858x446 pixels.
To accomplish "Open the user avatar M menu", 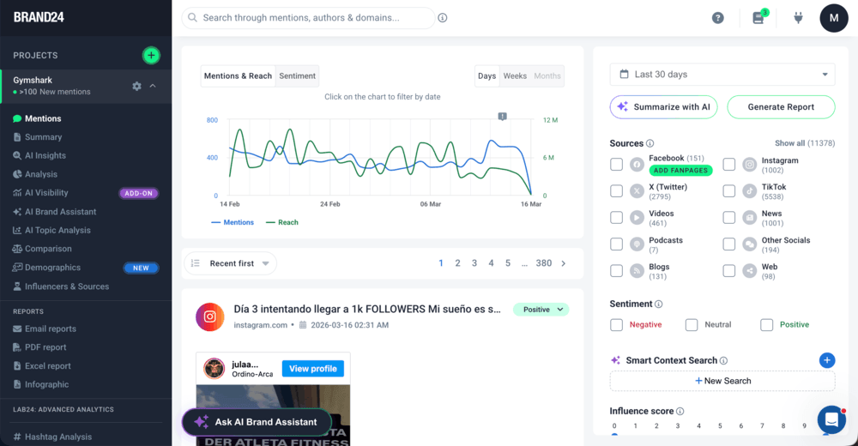I will (833, 18).
